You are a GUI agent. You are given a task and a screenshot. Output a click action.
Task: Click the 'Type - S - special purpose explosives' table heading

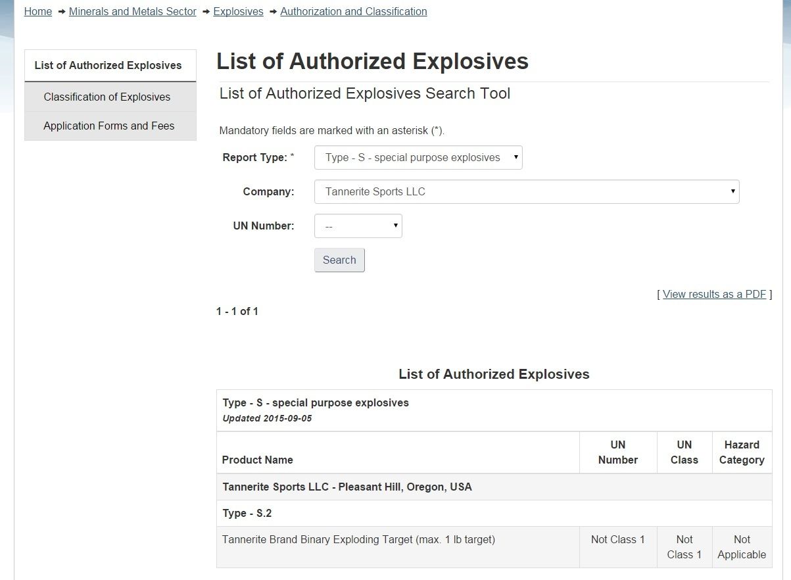(x=316, y=402)
